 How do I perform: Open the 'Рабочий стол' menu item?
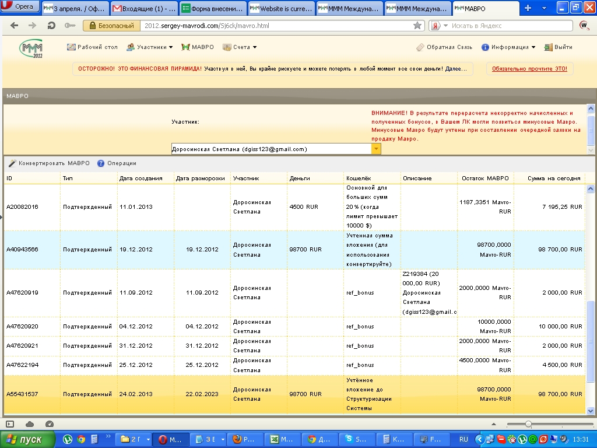(x=92, y=47)
